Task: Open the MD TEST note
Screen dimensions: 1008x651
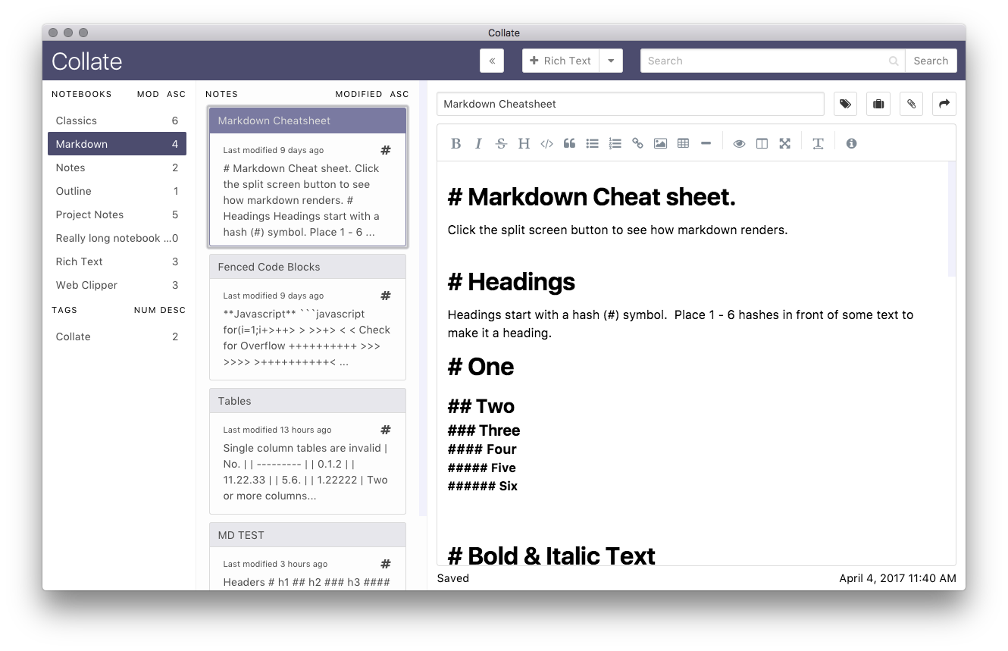Action: coord(308,556)
